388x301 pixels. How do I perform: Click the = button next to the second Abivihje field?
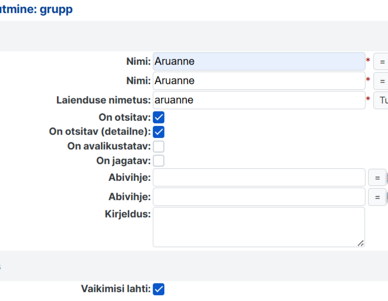coord(377,197)
